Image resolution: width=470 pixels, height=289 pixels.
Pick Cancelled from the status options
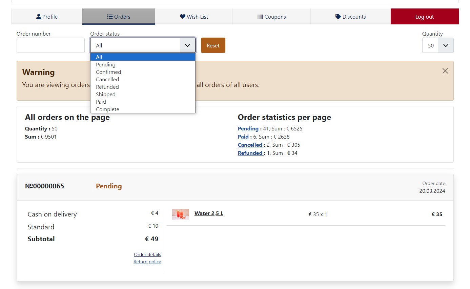tap(107, 79)
